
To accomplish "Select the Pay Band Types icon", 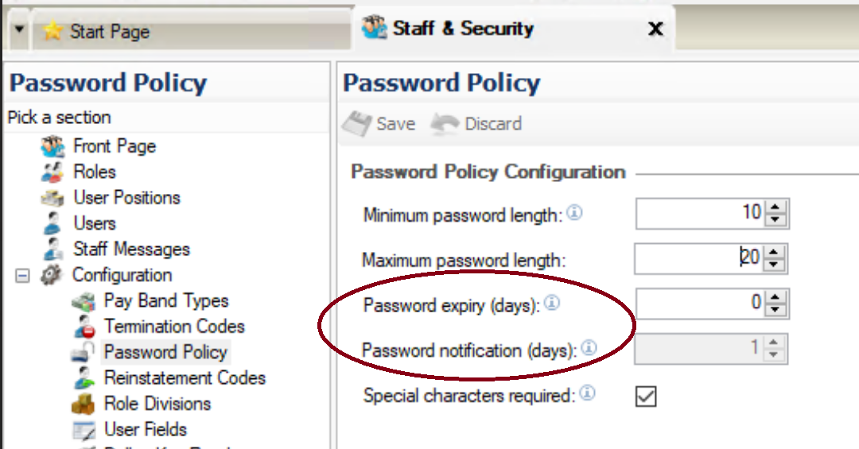I will tap(84, 300).
